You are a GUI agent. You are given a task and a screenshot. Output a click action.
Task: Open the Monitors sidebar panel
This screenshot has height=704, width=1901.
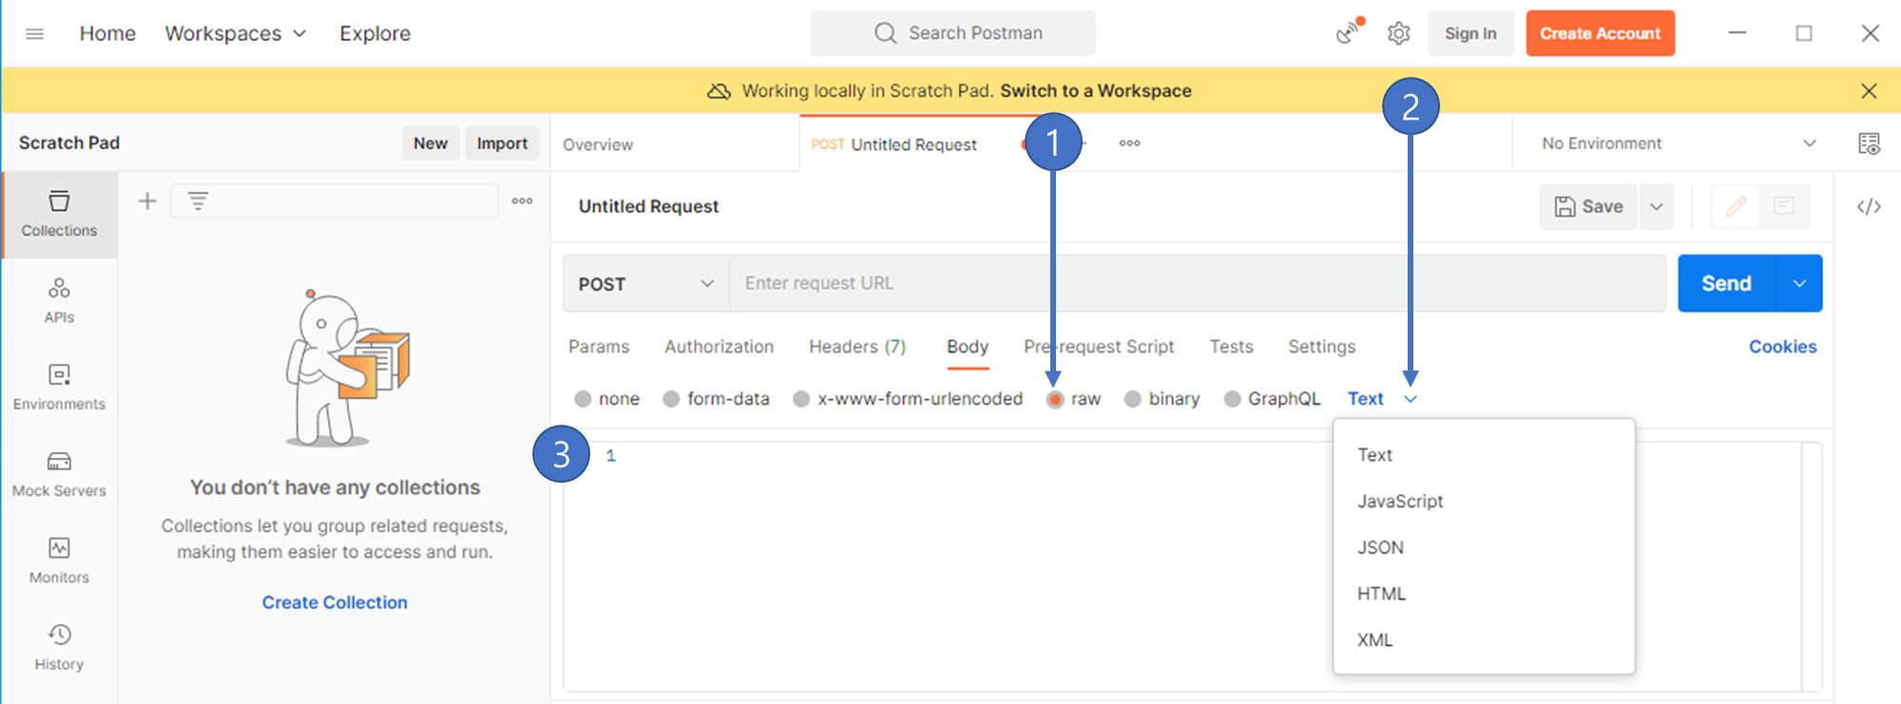point(59,561)
